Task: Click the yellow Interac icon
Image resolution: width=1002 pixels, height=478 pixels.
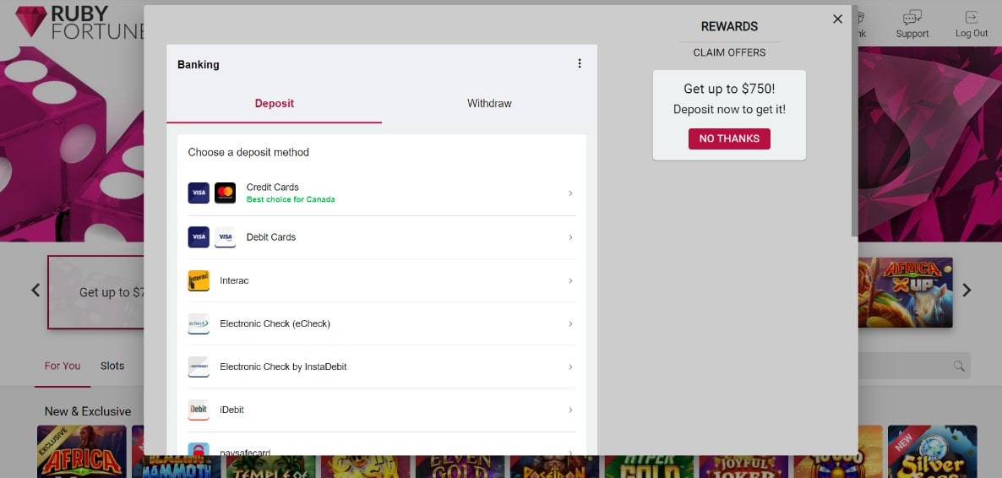Action: pos(199,280)
